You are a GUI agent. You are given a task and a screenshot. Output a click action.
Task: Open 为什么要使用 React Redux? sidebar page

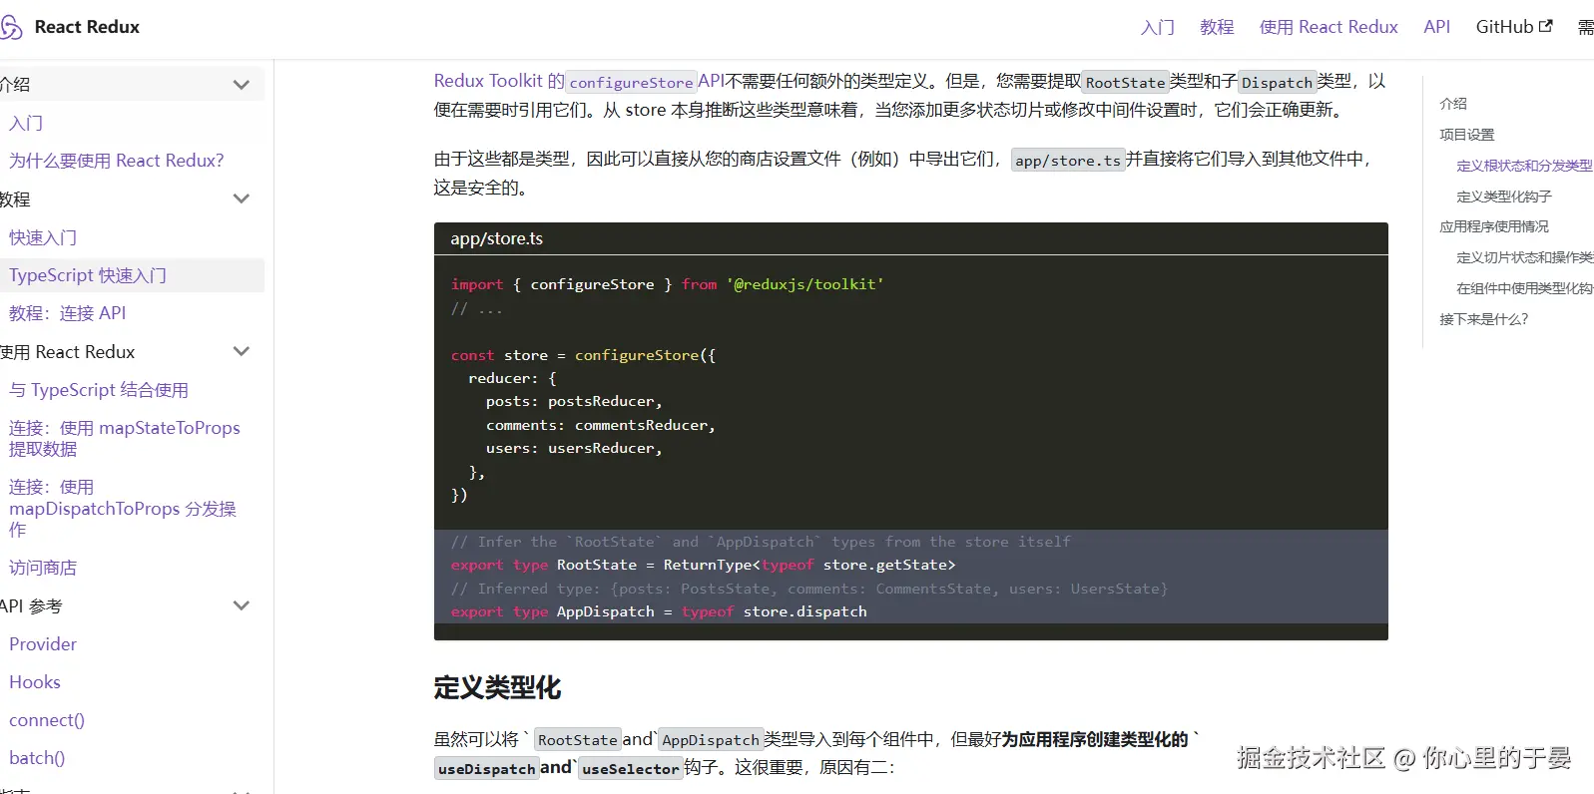tap(116, 161)
